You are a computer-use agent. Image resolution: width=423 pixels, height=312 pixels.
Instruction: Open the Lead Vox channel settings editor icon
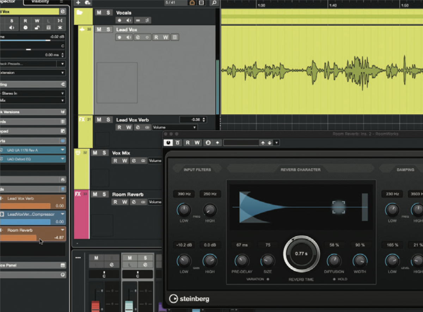click(x=174, y=37)
